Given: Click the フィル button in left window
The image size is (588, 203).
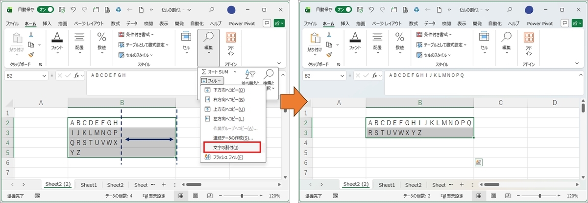Looking at the screenshot, I should [212, 81].
